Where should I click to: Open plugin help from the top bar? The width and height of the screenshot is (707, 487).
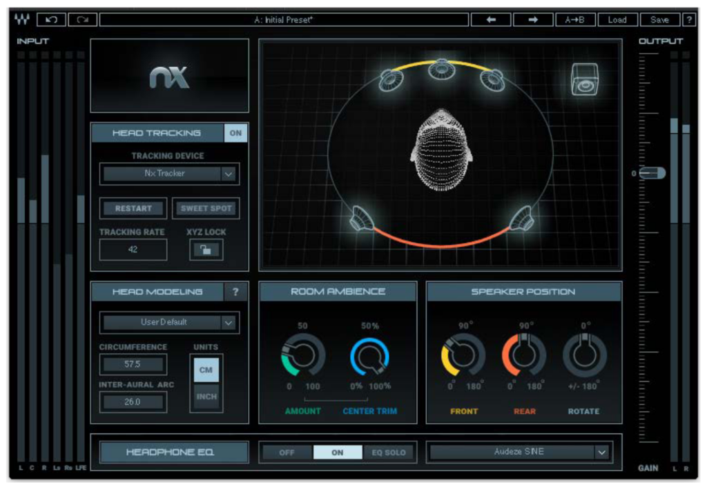click(x=688, y=20)
